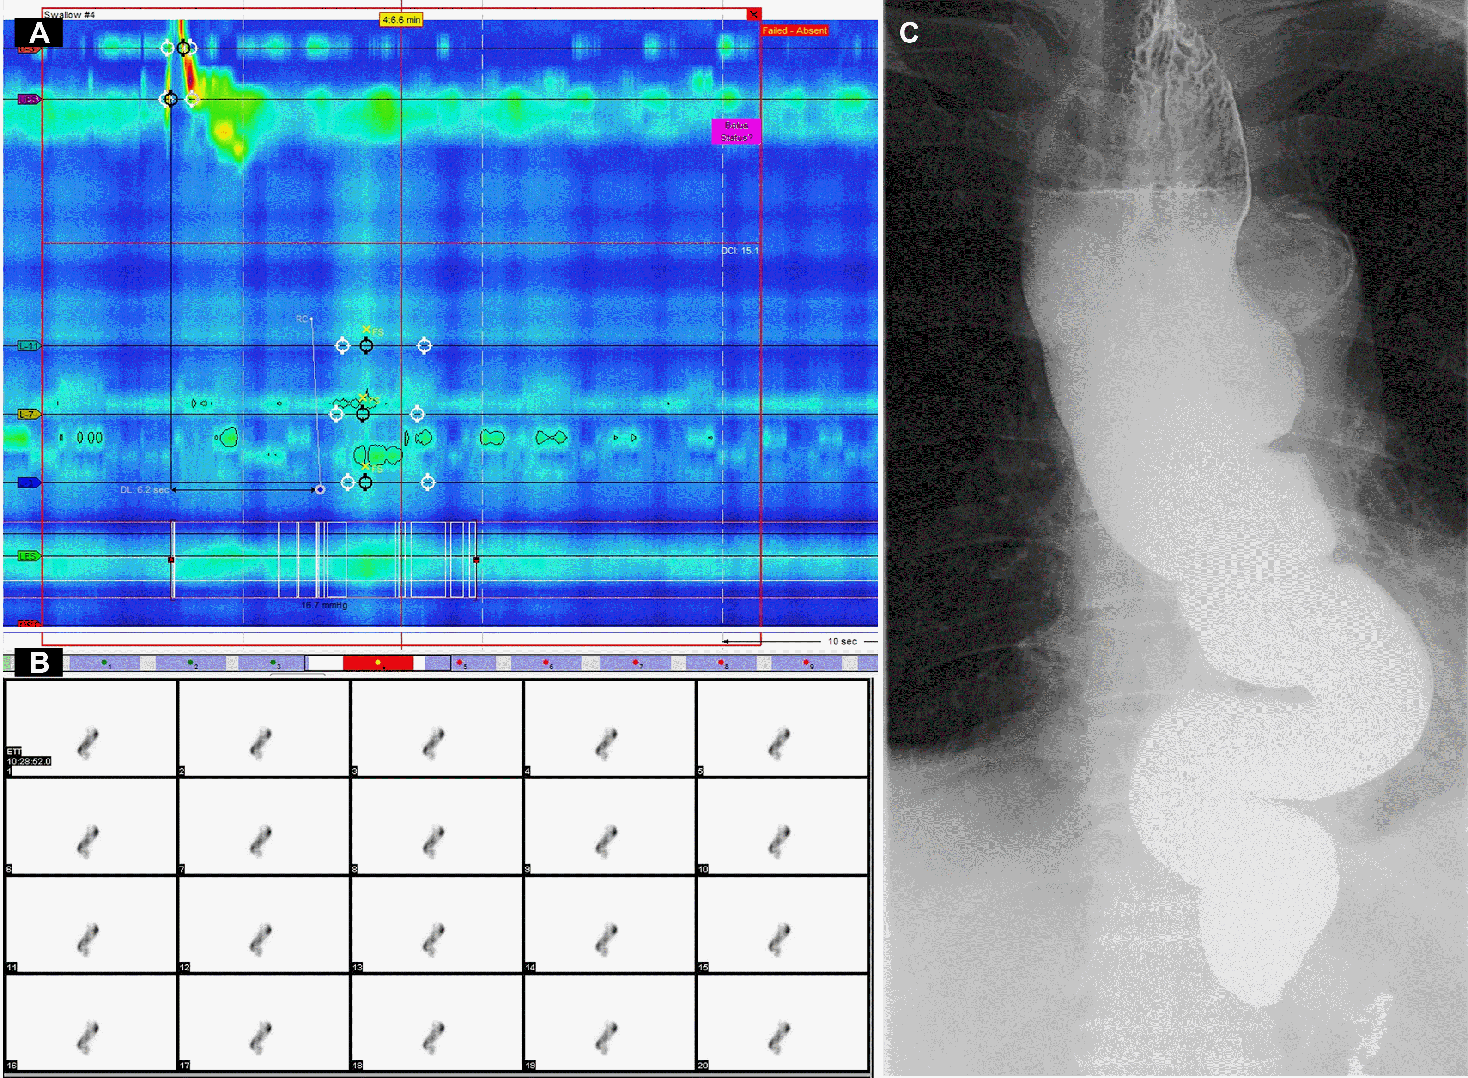Jump to swallow 6 in timeline strip
Image resolution: width=1468 pixels, height=1078 pixels.
coord(546,663)
